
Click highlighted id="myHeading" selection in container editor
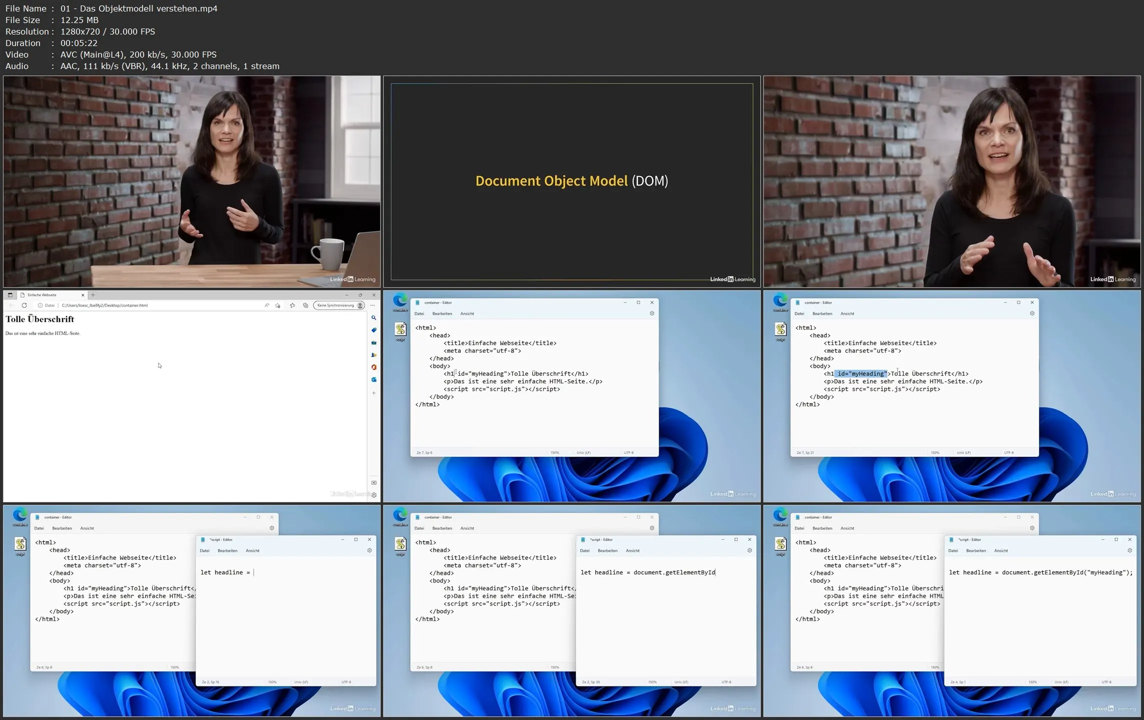[x=861, y=374]
